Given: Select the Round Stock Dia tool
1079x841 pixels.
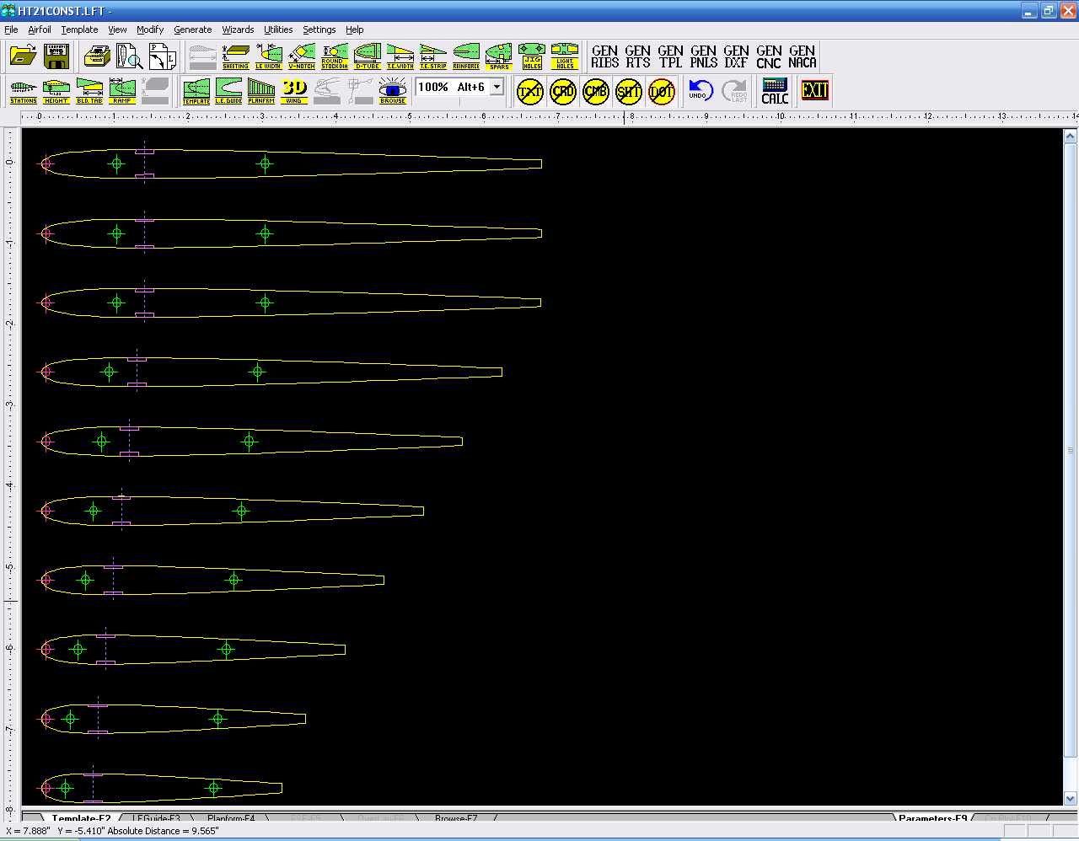Looking at the screenshot, I should (334, 56).
